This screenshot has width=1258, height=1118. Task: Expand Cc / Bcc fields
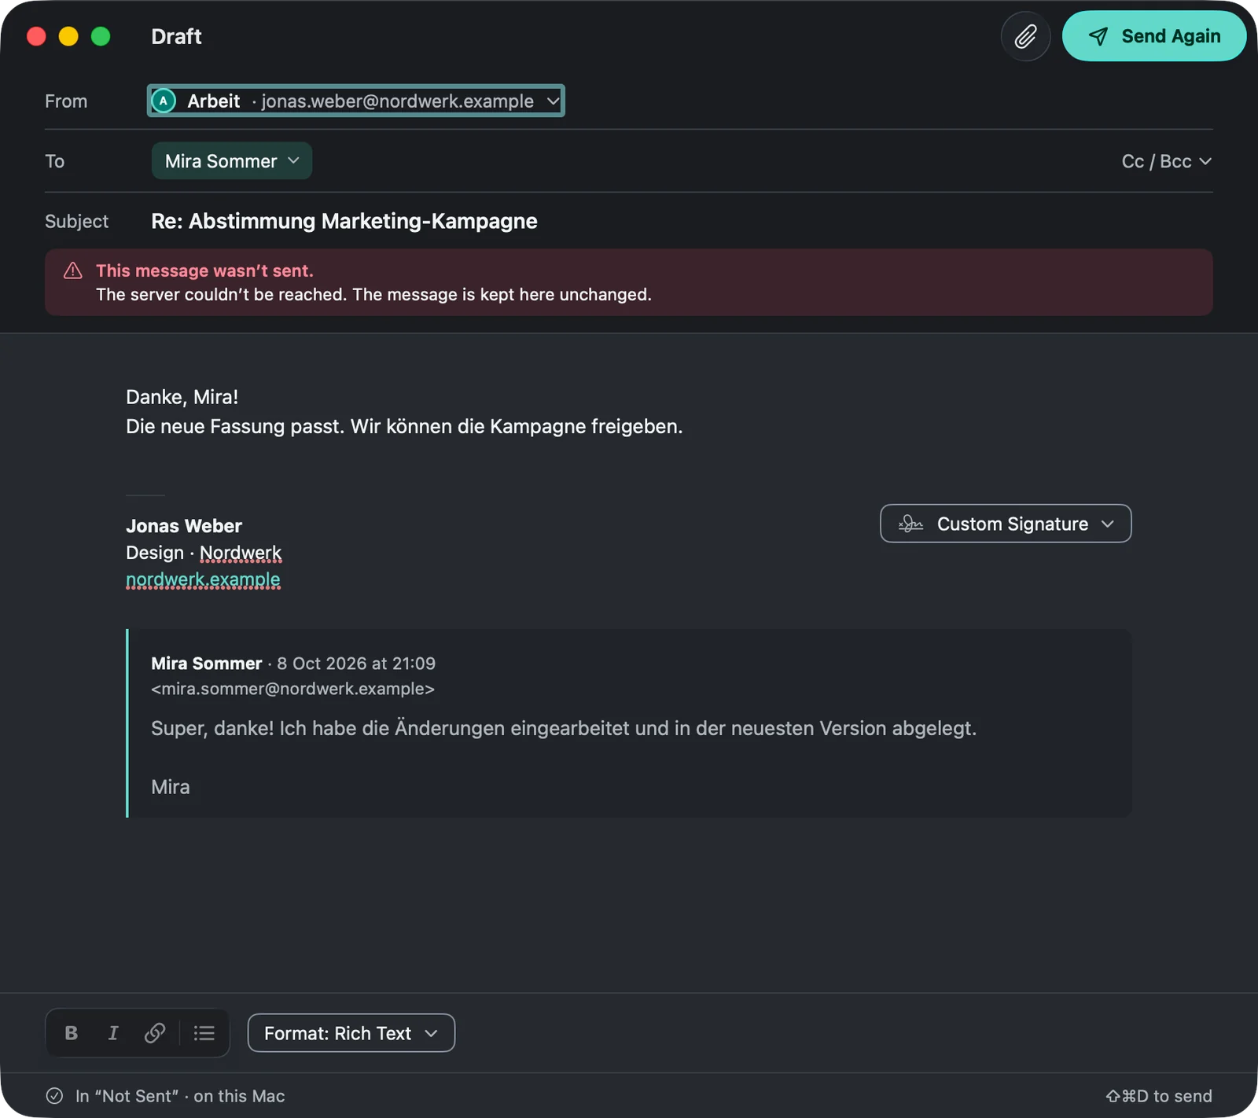[1166, 161]
